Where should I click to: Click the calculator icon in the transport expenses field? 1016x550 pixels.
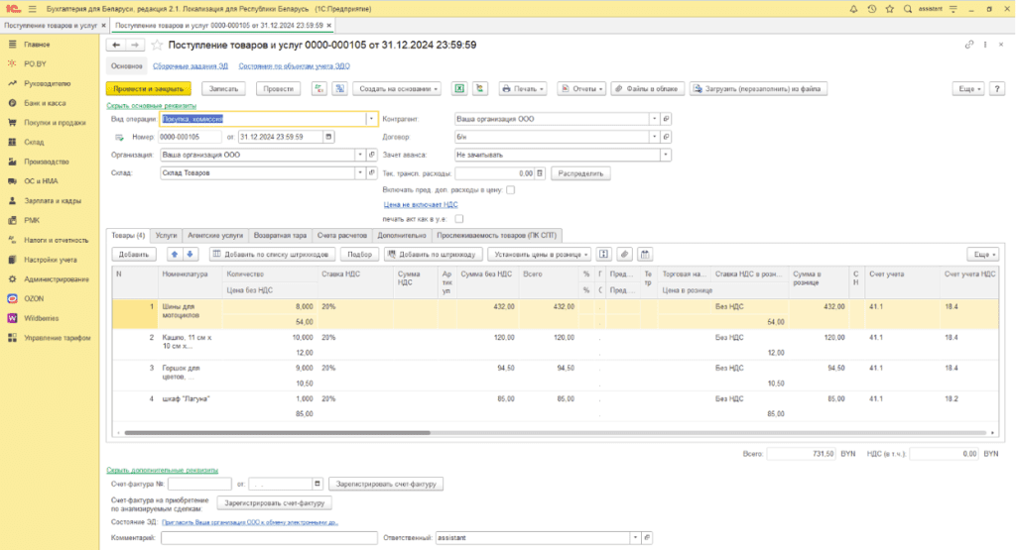541,172
